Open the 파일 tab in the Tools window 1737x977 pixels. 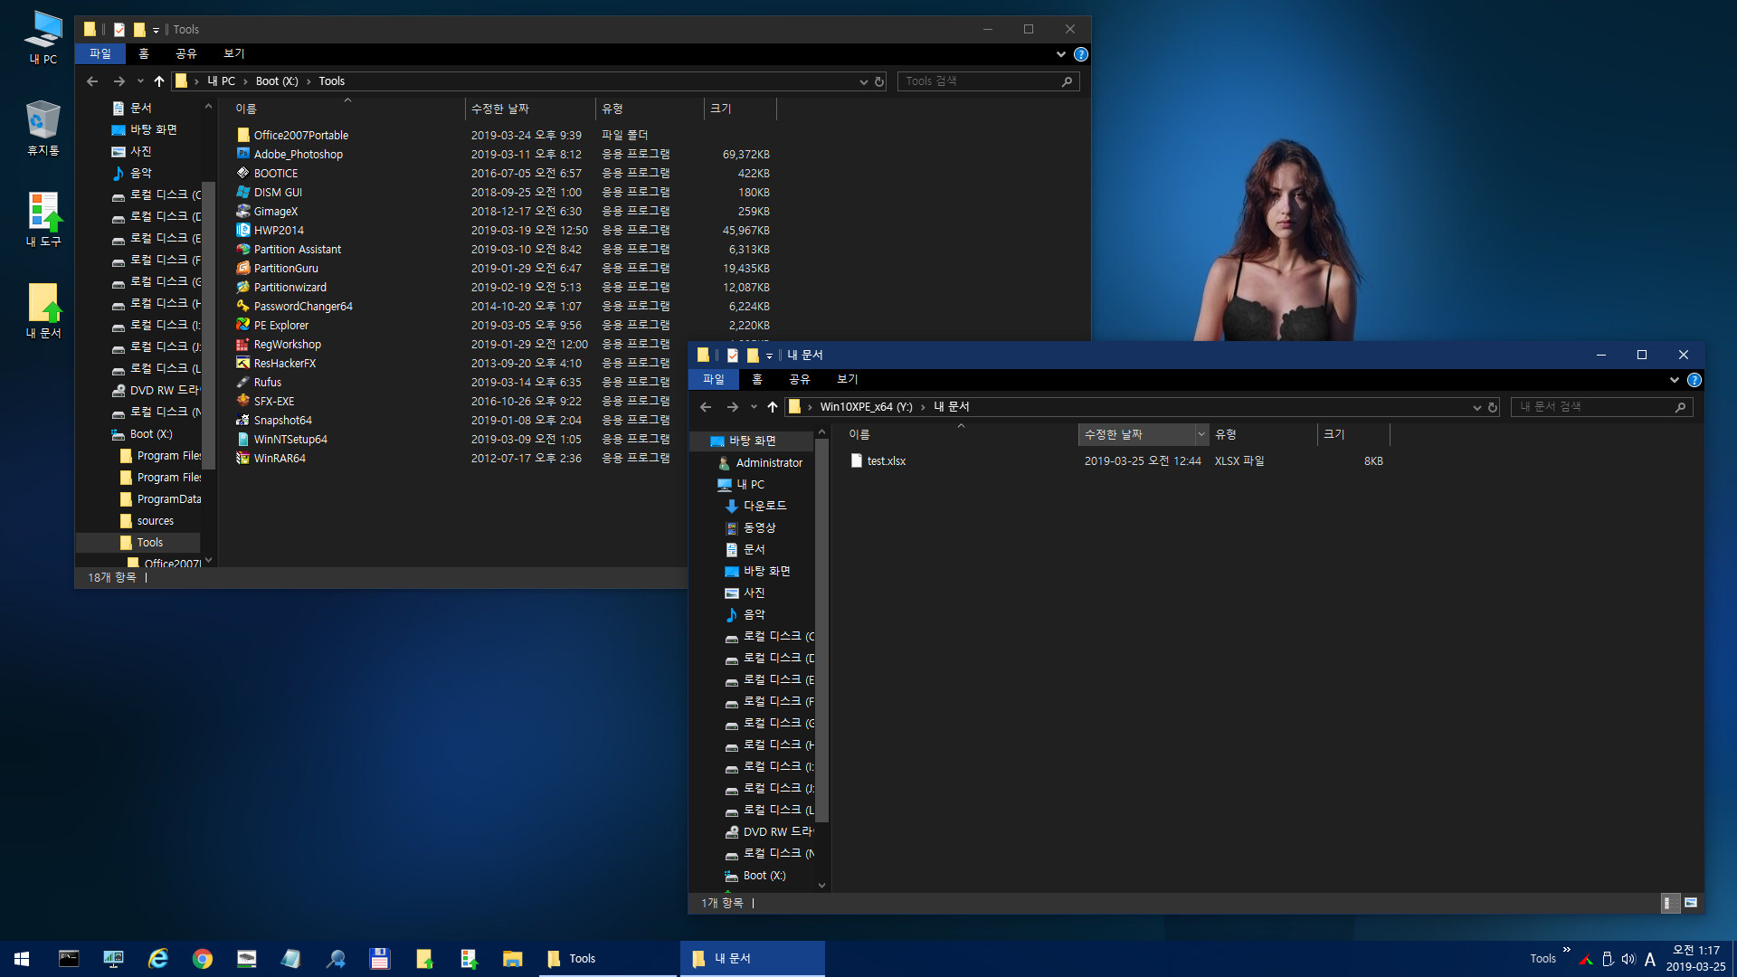tap(100, 54)
